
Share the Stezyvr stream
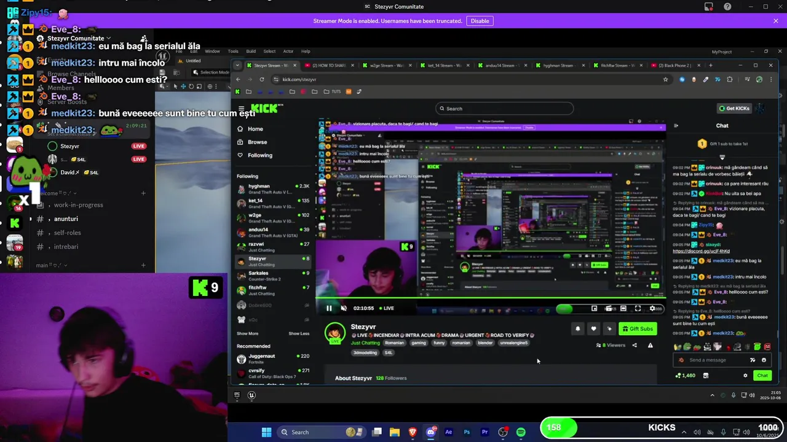[635, 345]
